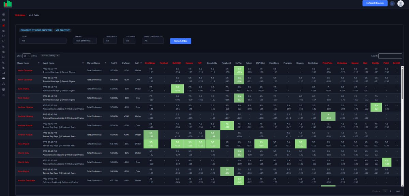This screenshot has height=196, width=409.
Task: Select pagination page 1
Action: pos(385,191)
